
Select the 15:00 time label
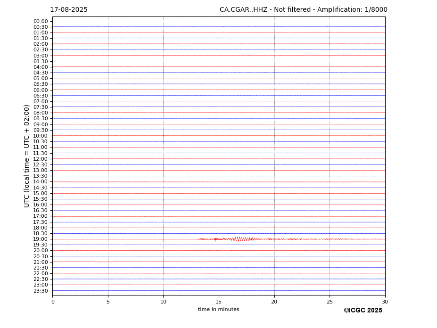(x=41, y=193)
